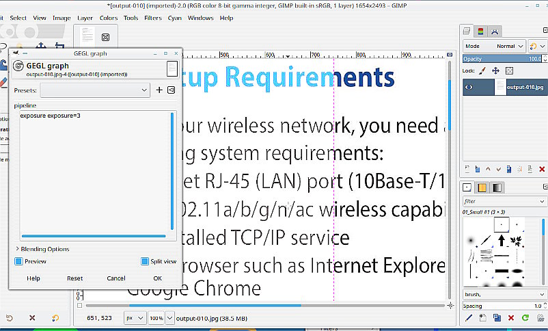548x331 pixels.
Task: Open the Brushes dock tab
Action: click(467, 187)
